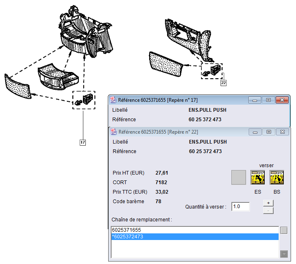Select *6025372473 in replacement chain list

click(x=195, y=237)
